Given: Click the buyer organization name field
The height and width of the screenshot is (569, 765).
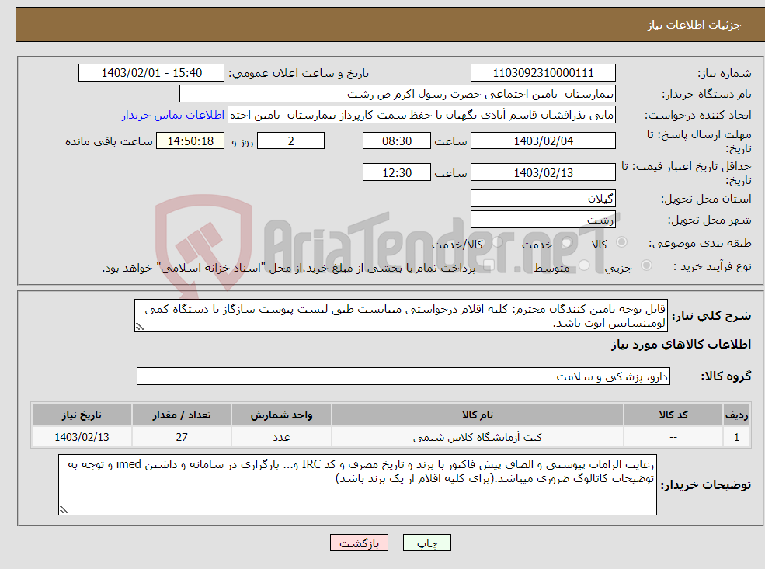Looking at the screenshot, I should [x=398, y=94].
